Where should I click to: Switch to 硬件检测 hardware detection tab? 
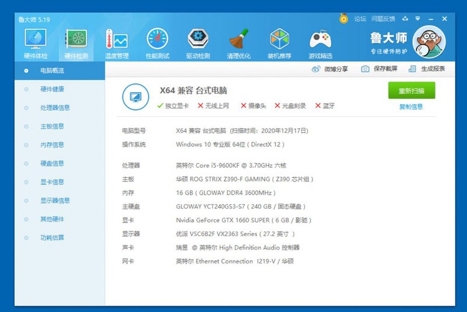point(76,43)
